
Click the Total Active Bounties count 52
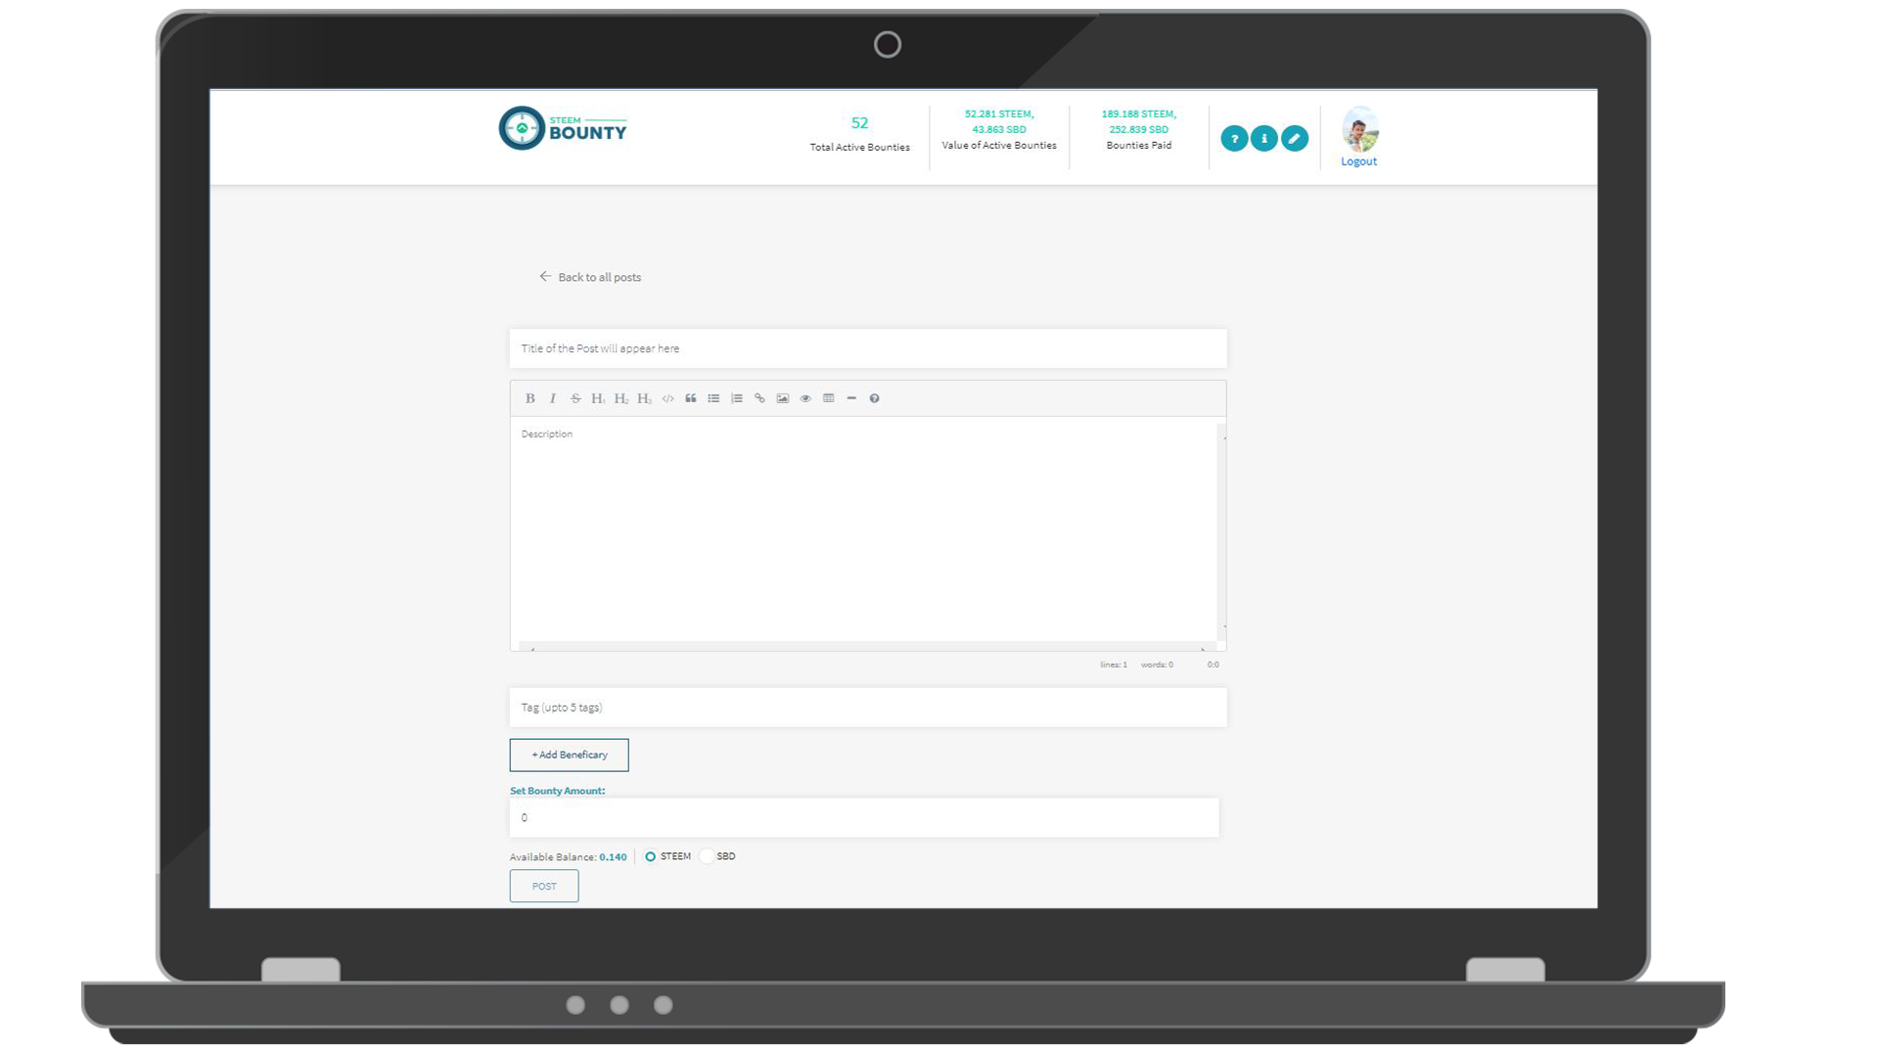click(859, 123)
